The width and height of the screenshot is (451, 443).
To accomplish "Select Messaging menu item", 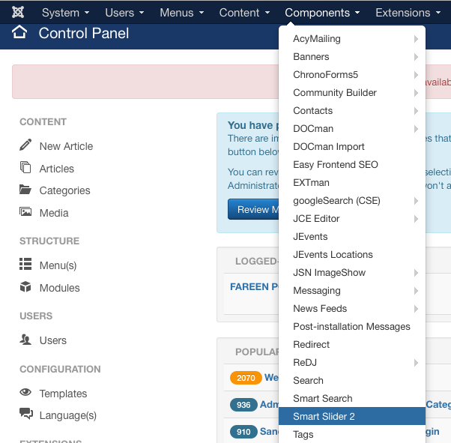I will (x=352, y=291).
